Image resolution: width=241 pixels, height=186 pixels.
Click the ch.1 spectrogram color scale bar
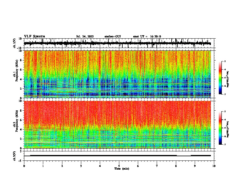[x=220, y=77]
